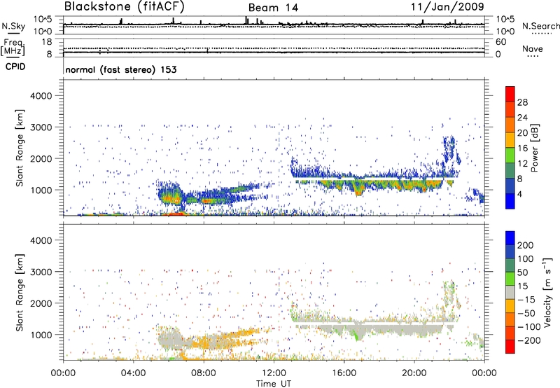Click the power scatter blob near 06:00 UT
Image resolution: width=560 pixels, height=388 pixels.
click(169, 195)
